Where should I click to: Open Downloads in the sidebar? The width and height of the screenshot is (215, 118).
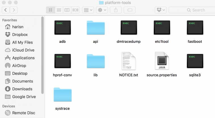[19, 89]
